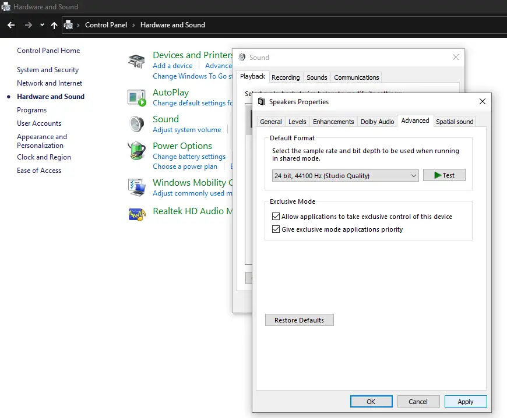The image size is (507, 418).
Task: Open the Sound heading link
Action: [166, 119]
